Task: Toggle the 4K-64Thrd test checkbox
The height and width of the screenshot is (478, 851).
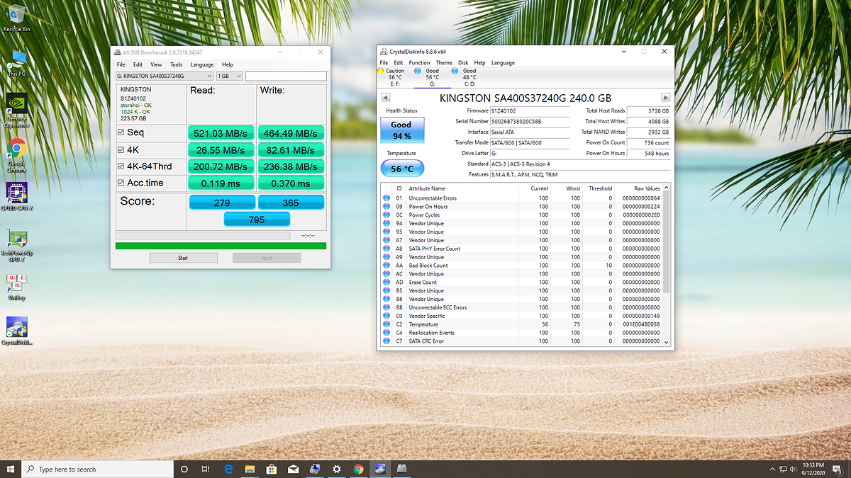Action: tap(121, 166)
